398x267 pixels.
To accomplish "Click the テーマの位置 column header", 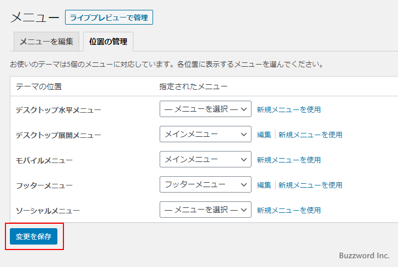I will coord(39,86).
